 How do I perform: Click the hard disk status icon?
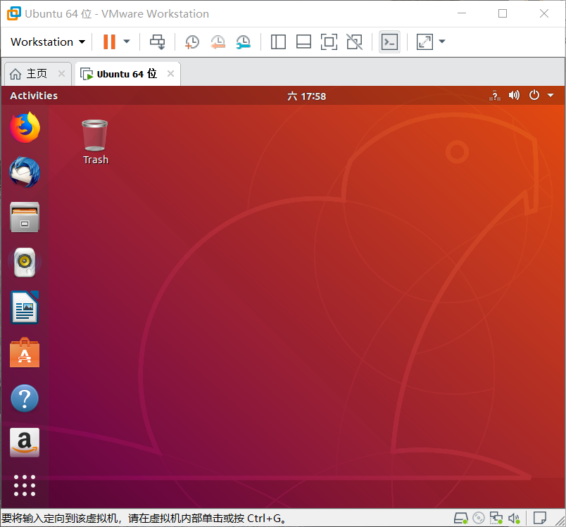click(x=461, y=519)
